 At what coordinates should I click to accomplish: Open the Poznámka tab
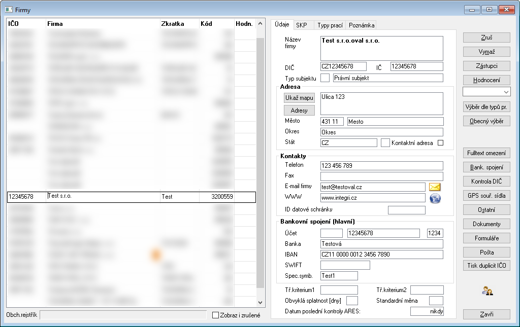(362, 25)
